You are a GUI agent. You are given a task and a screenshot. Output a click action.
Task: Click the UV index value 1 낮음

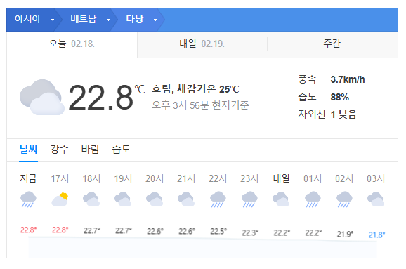(344, 114)
